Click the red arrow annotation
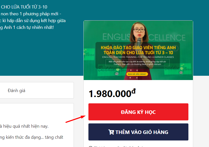This screenshot has height=147, width=209. click(x=75, y=119)
